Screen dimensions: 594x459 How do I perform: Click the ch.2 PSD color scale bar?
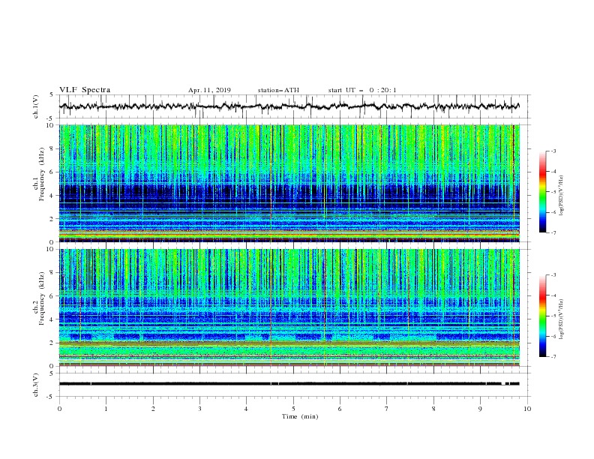pyautogui.click(x=543, y=316)
